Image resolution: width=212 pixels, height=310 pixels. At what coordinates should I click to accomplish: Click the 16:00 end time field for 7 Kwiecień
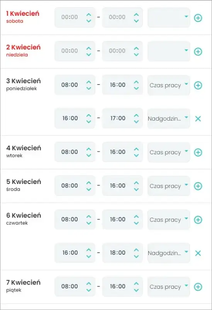(x=122, y=286)
